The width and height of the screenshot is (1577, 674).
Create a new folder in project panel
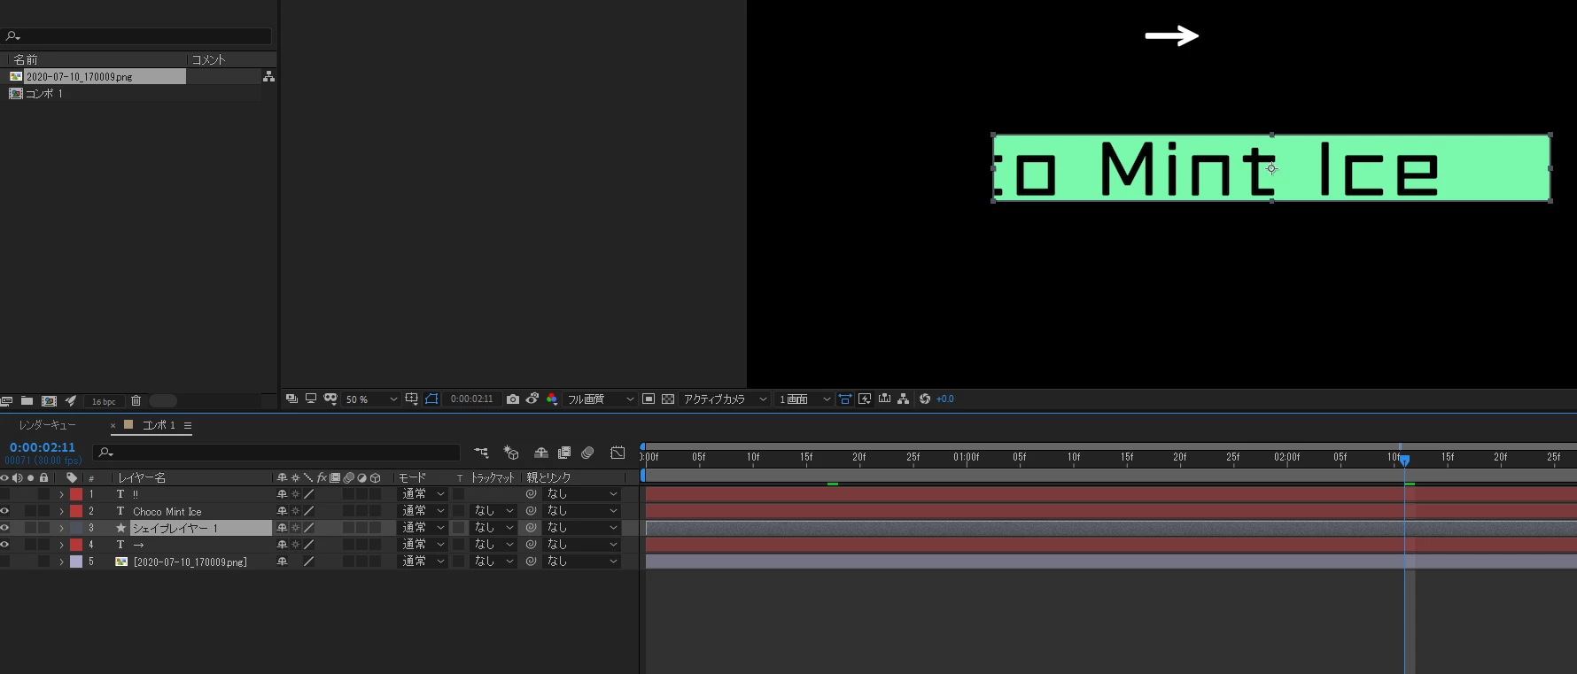click(x=27, y=401)
